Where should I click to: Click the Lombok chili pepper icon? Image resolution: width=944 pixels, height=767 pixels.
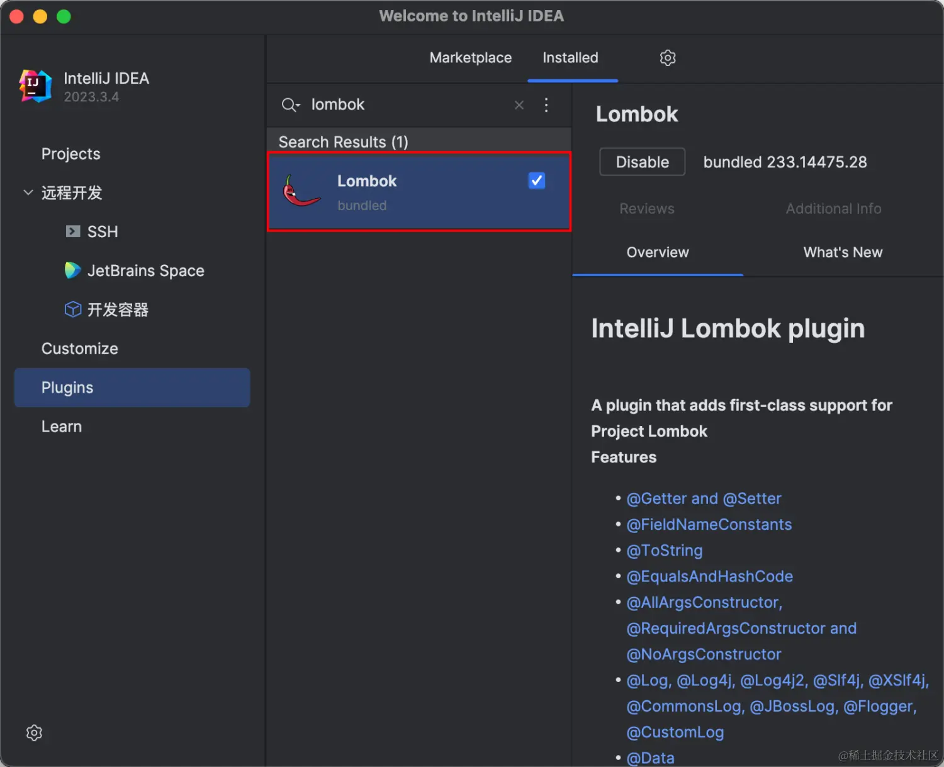pos(301,191)
